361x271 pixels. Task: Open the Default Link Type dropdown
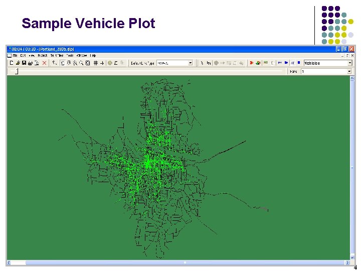[191, 63]
